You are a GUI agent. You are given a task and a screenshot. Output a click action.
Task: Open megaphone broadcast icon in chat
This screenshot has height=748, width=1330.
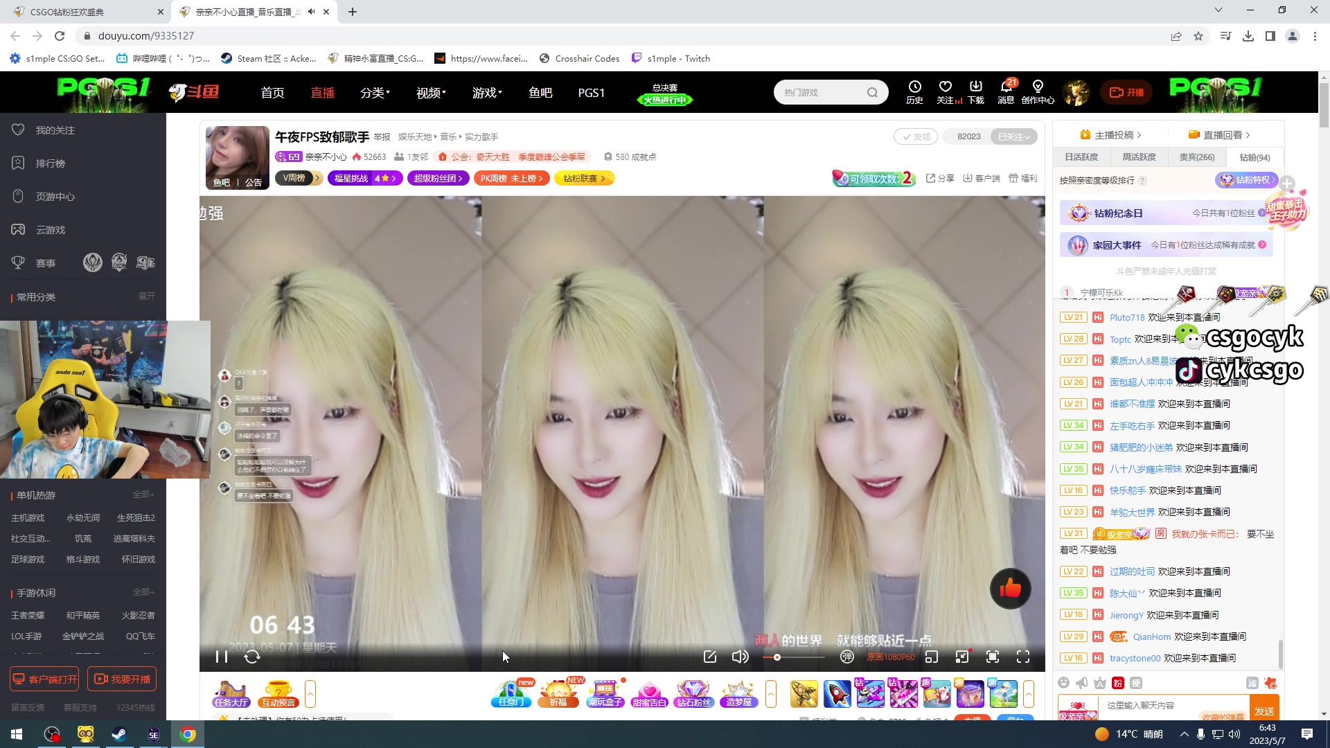1082,683
